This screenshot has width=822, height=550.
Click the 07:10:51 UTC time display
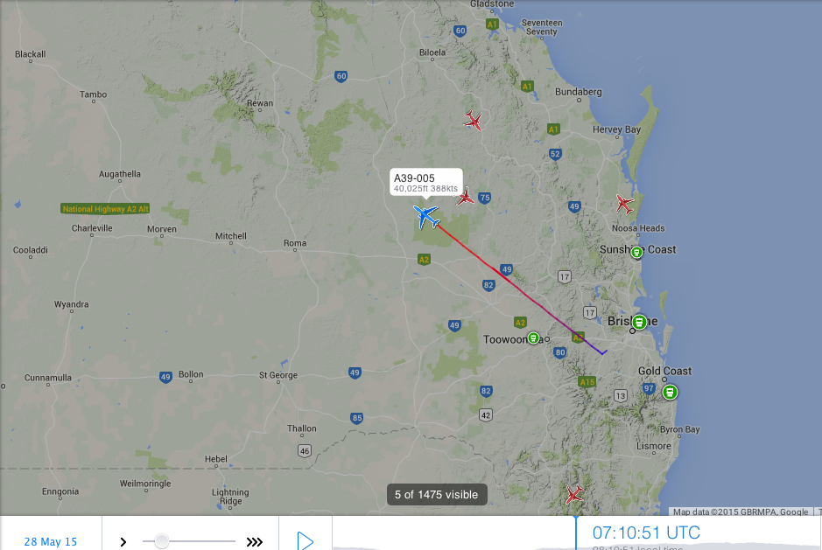[646, 533]
